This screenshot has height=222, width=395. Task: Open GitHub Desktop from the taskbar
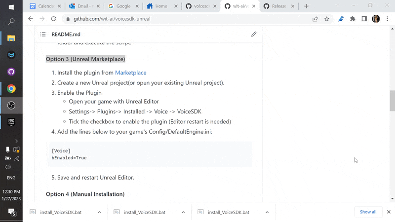[11, 72]
